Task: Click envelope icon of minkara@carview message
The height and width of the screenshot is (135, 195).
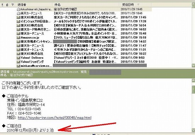Action: (18, 66)
